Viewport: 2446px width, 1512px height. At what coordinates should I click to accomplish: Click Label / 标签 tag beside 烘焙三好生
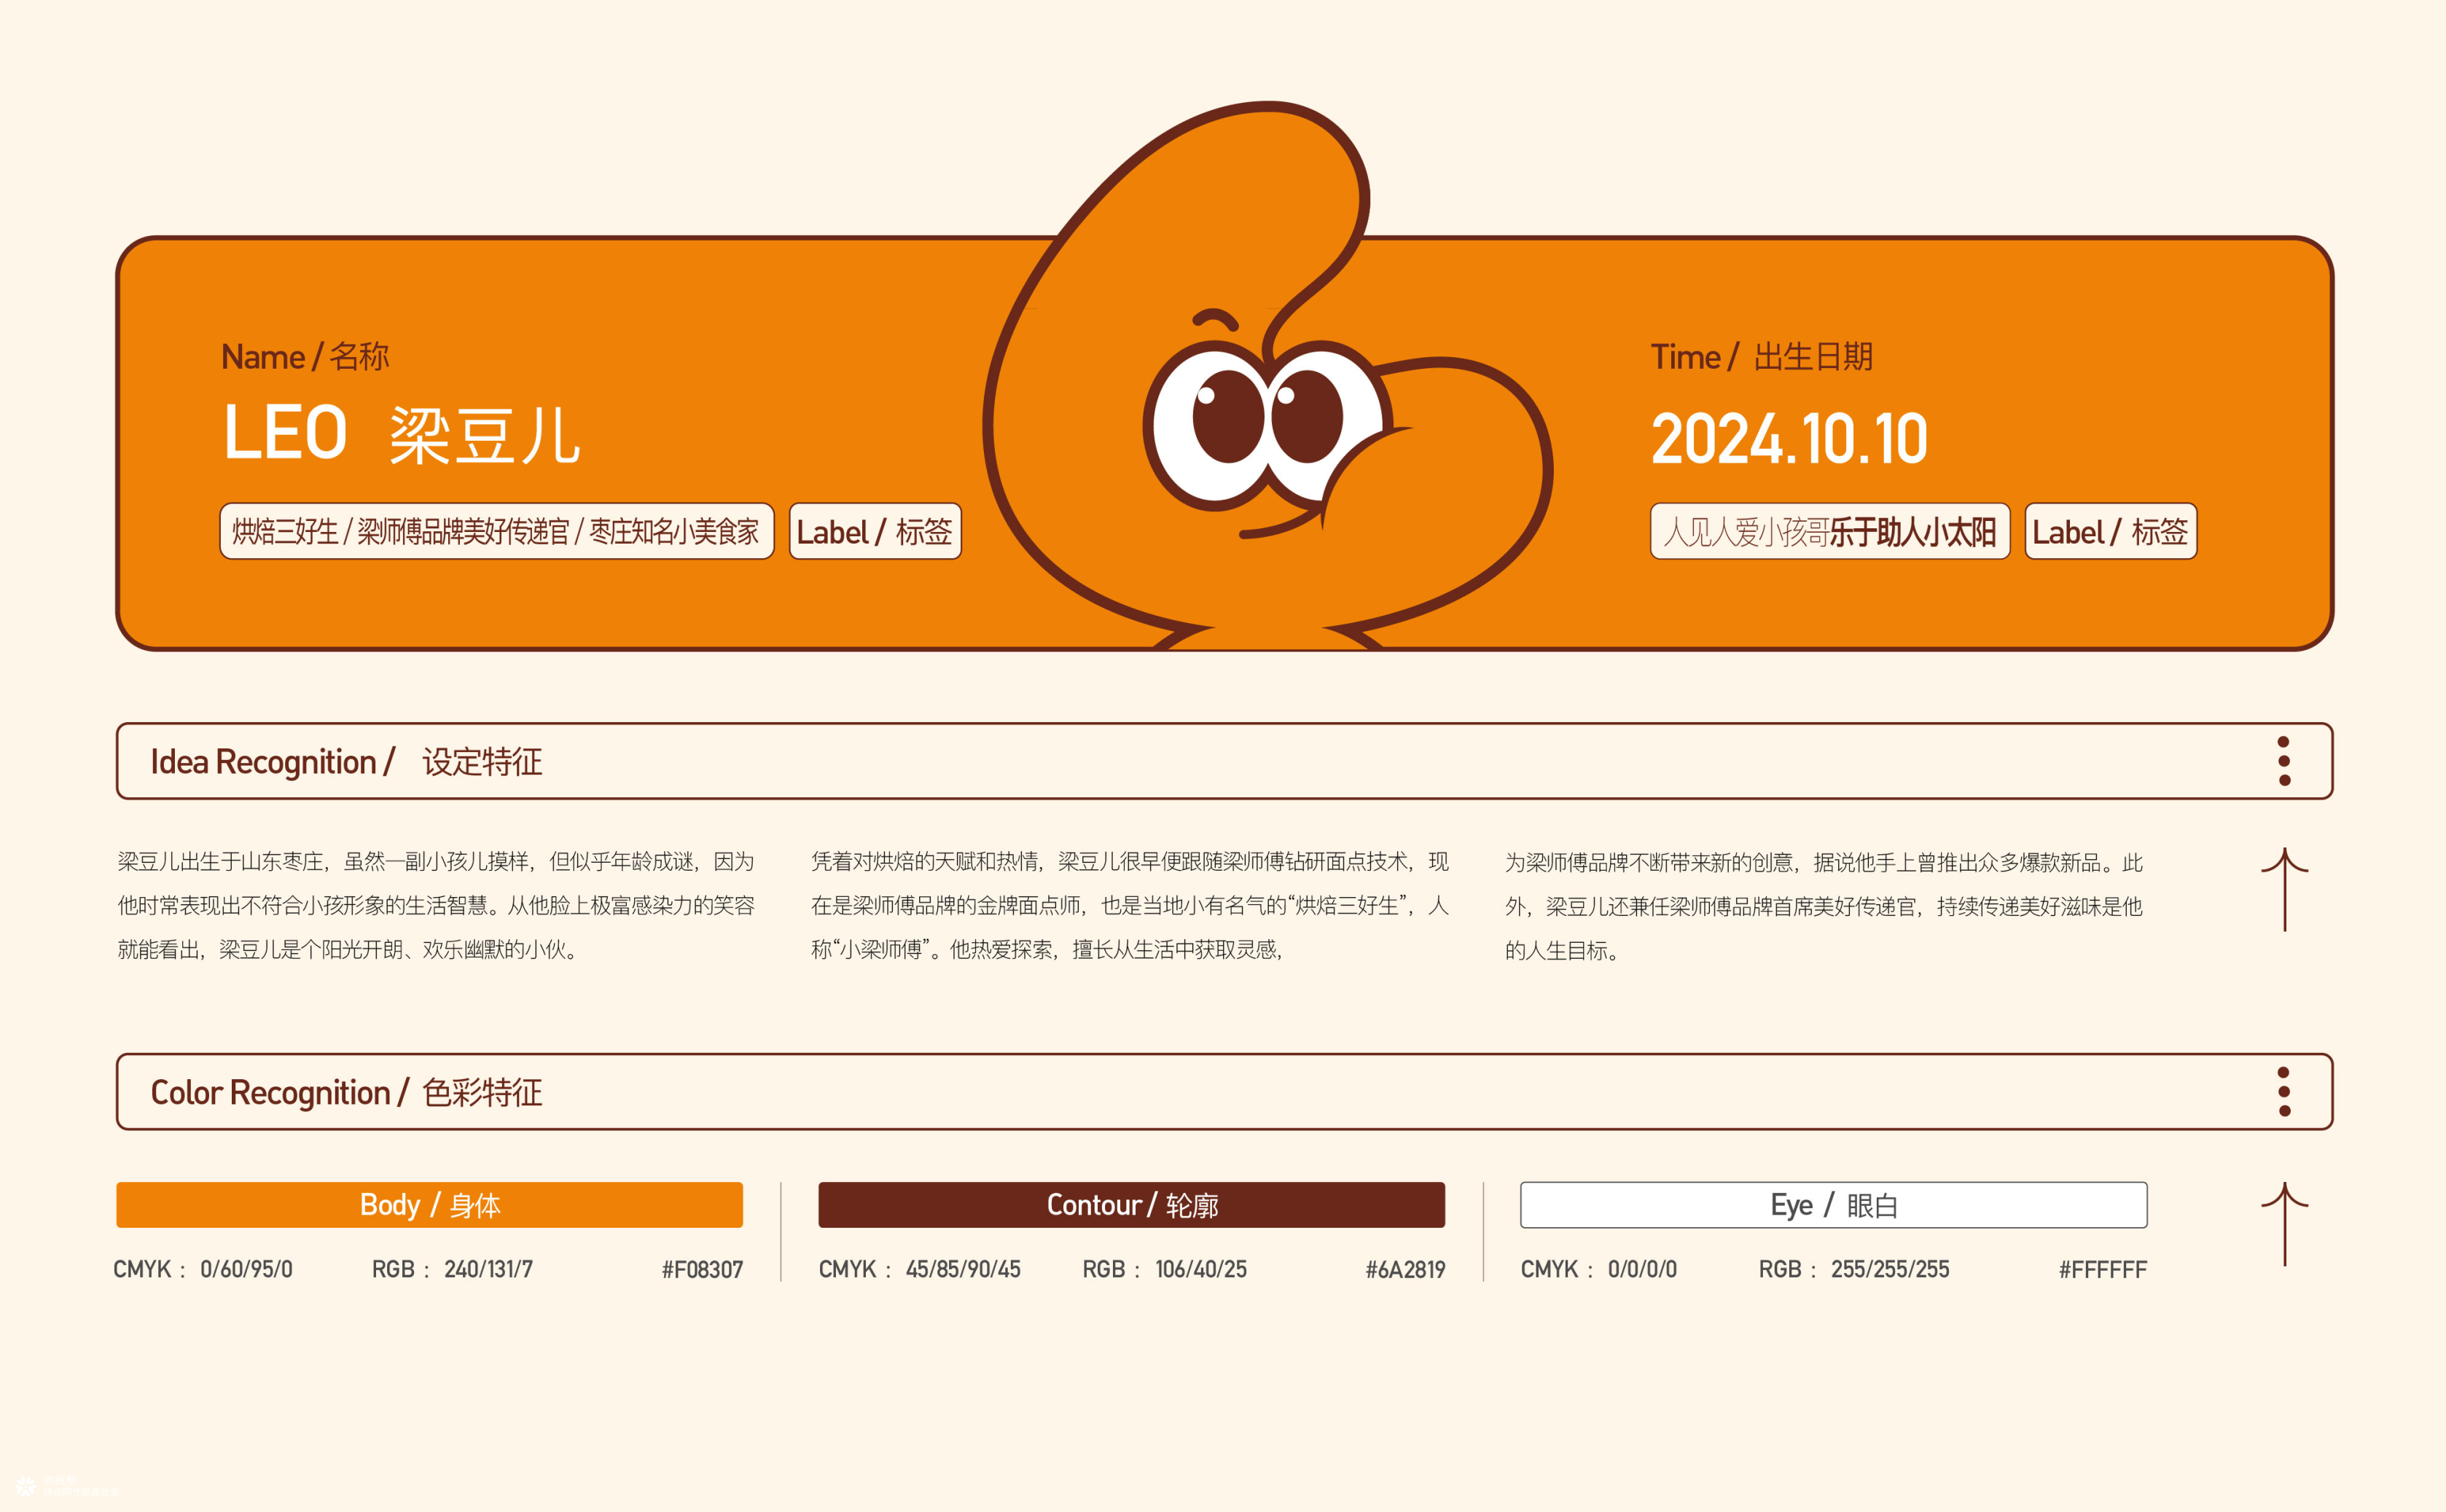[x=875, y=531]
